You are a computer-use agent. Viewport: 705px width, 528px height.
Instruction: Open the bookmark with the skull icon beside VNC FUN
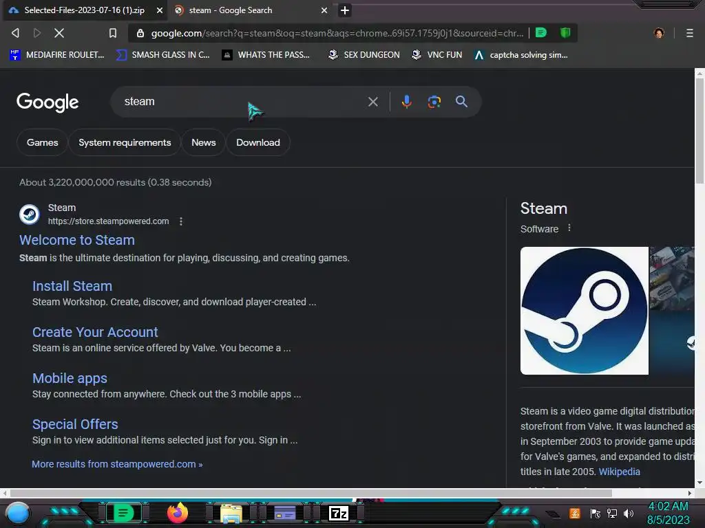click(364, 55)
